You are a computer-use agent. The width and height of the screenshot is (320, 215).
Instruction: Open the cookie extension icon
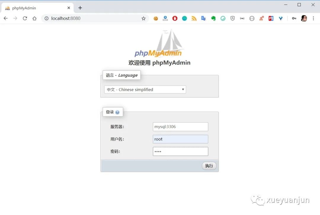tap(156, 18)
